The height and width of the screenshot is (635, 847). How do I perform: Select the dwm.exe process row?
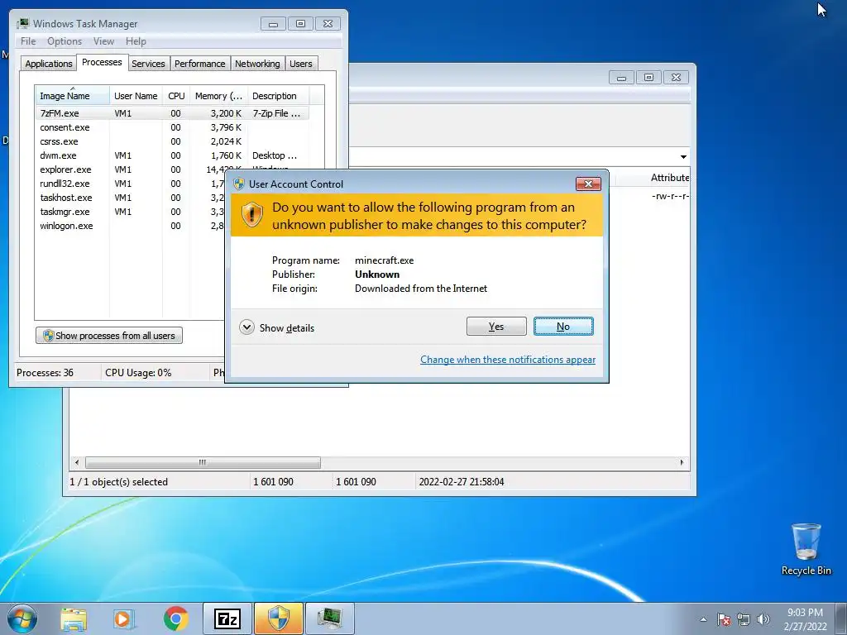tap(172, 155)
